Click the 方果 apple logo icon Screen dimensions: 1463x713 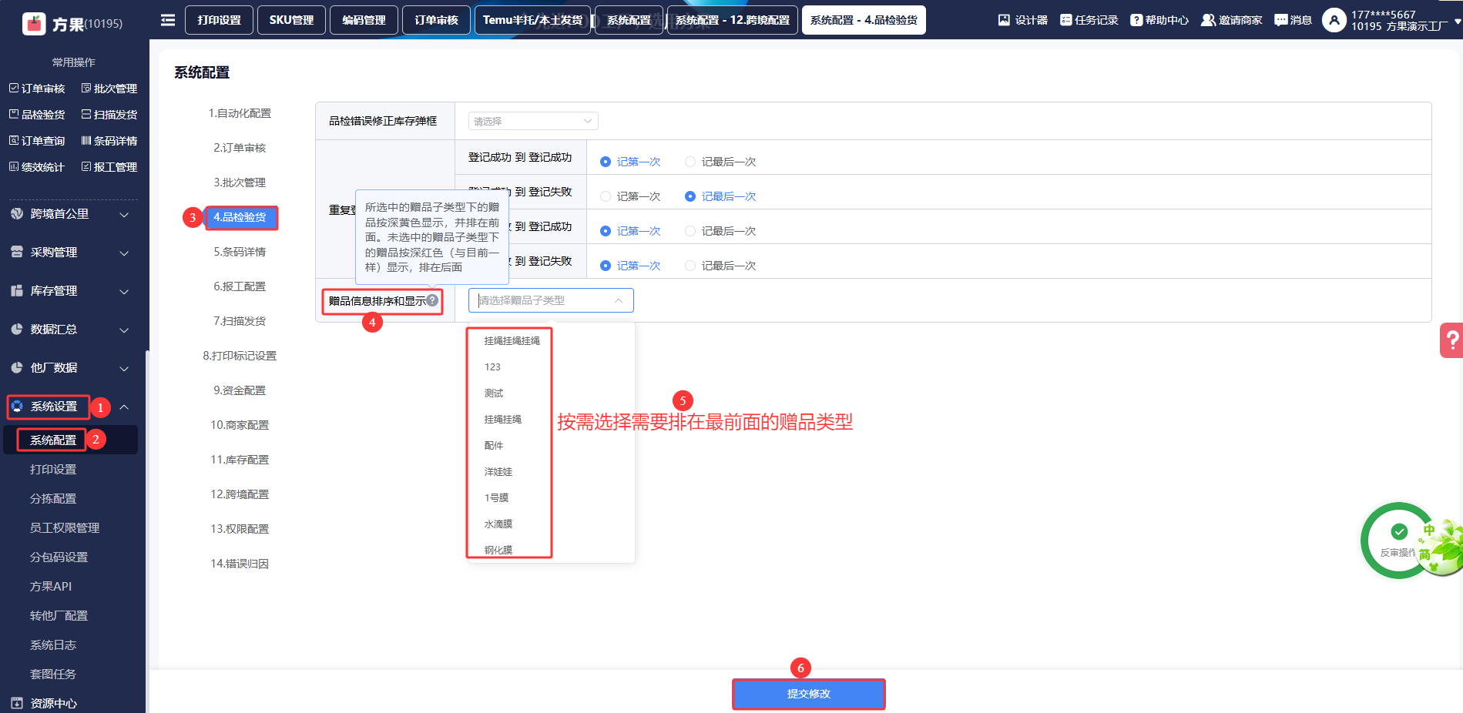pos(34,24)
